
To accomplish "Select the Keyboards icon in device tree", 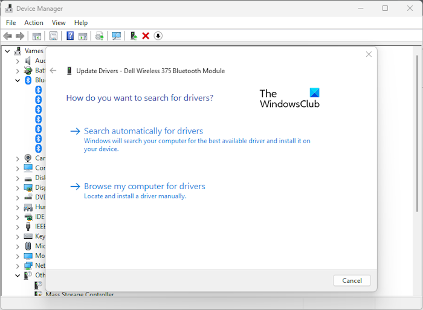I will pyautogui.click(x=28, y=236).
